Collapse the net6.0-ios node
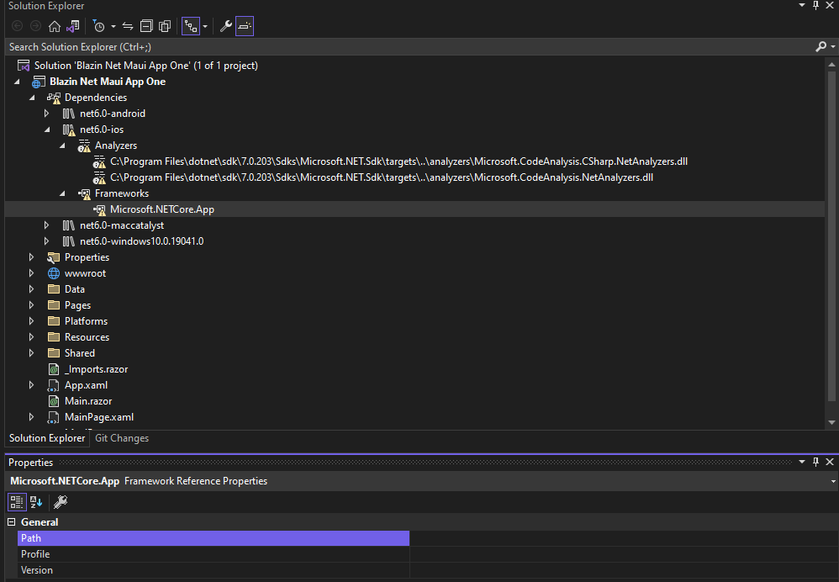 coord(48,129)
